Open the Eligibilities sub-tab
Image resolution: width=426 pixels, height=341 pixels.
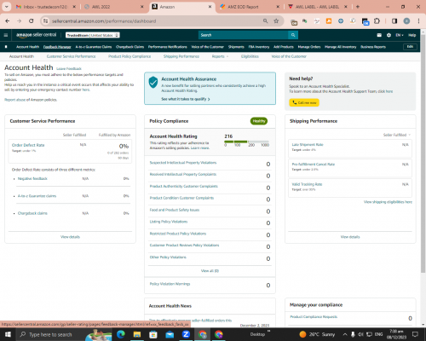(x=250, y=56)
